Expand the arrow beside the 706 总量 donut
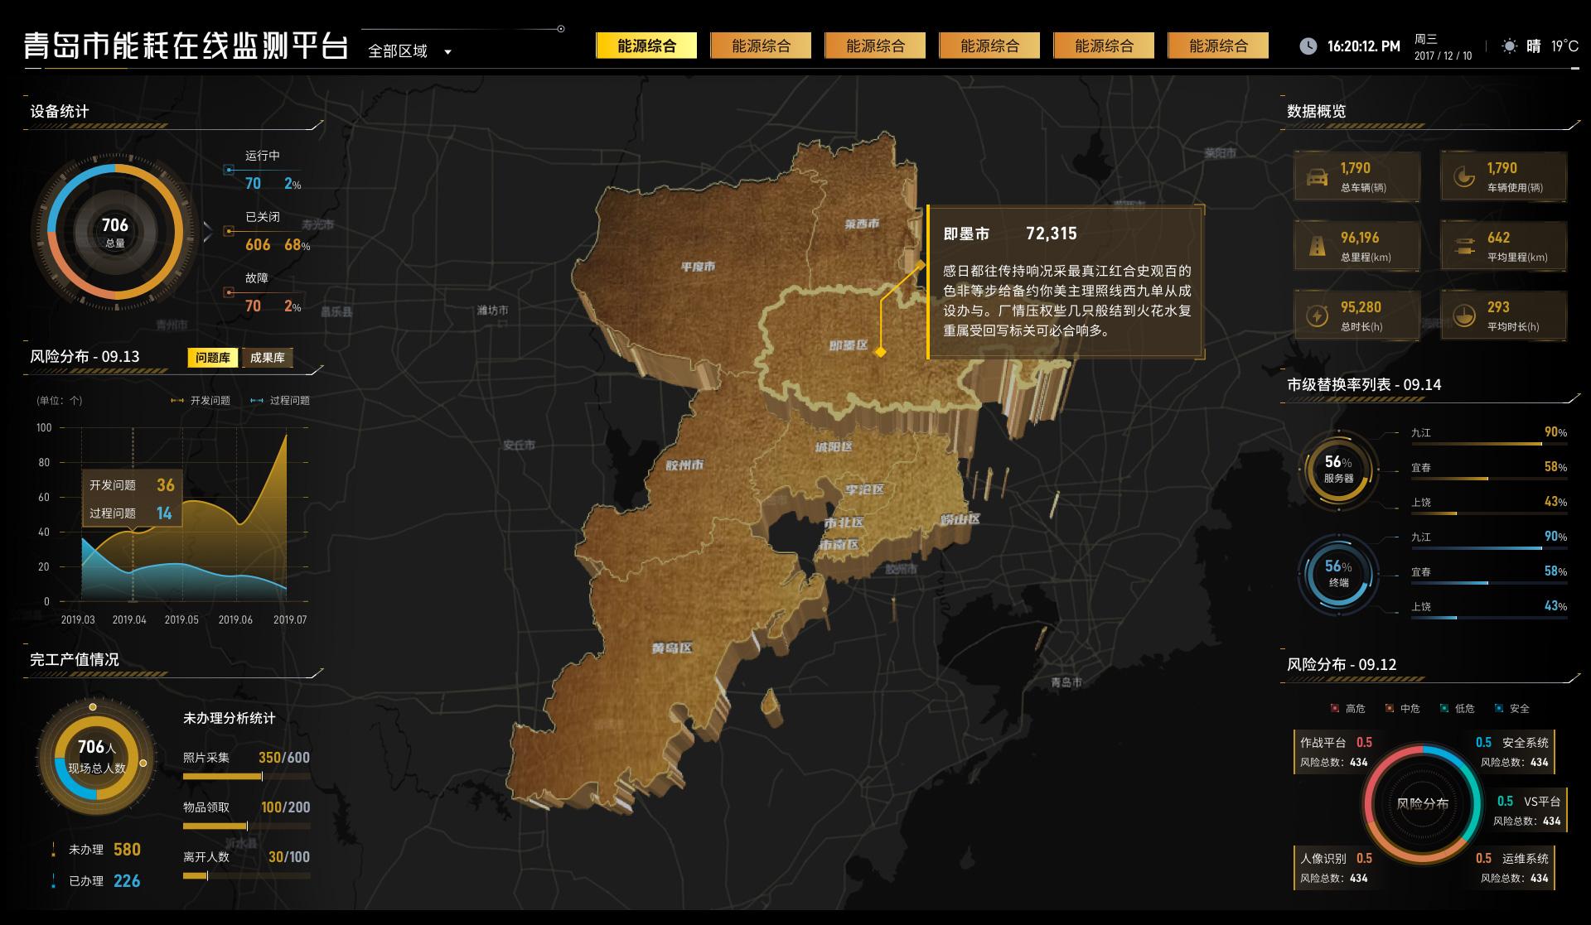Image resolution: width=1591 pixels, height=925 pixels. point(207,232)
